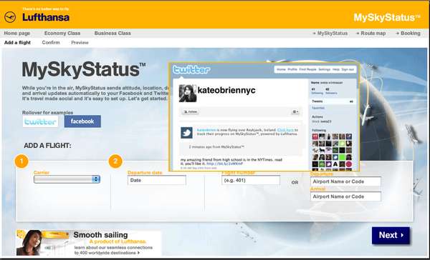Click the orange step 2 circle
The width and height of the screenshot is (430, 260).
pyautogui.click(x=115, y=161)
